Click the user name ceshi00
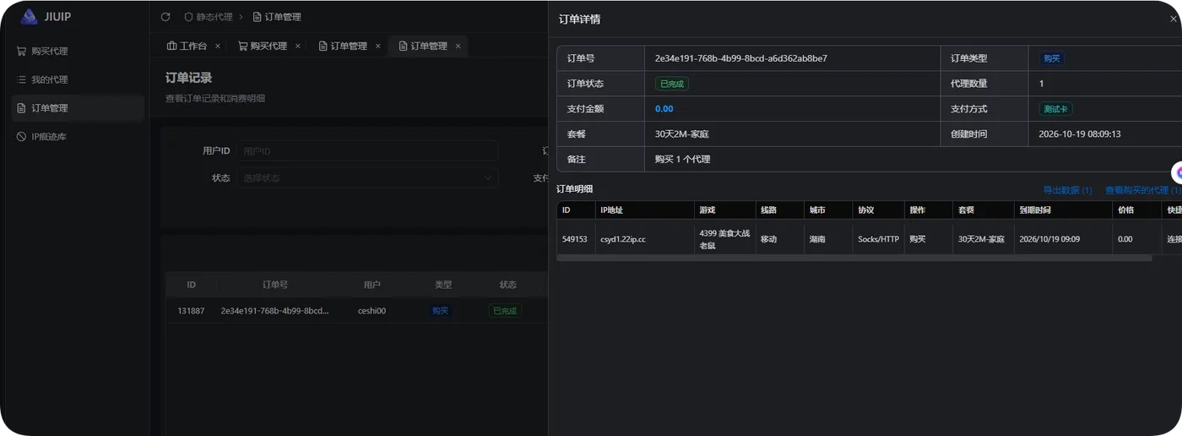 [x=371, y=311]
